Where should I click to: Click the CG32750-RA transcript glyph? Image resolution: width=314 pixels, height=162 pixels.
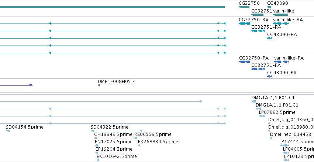(x=244, y=24)
